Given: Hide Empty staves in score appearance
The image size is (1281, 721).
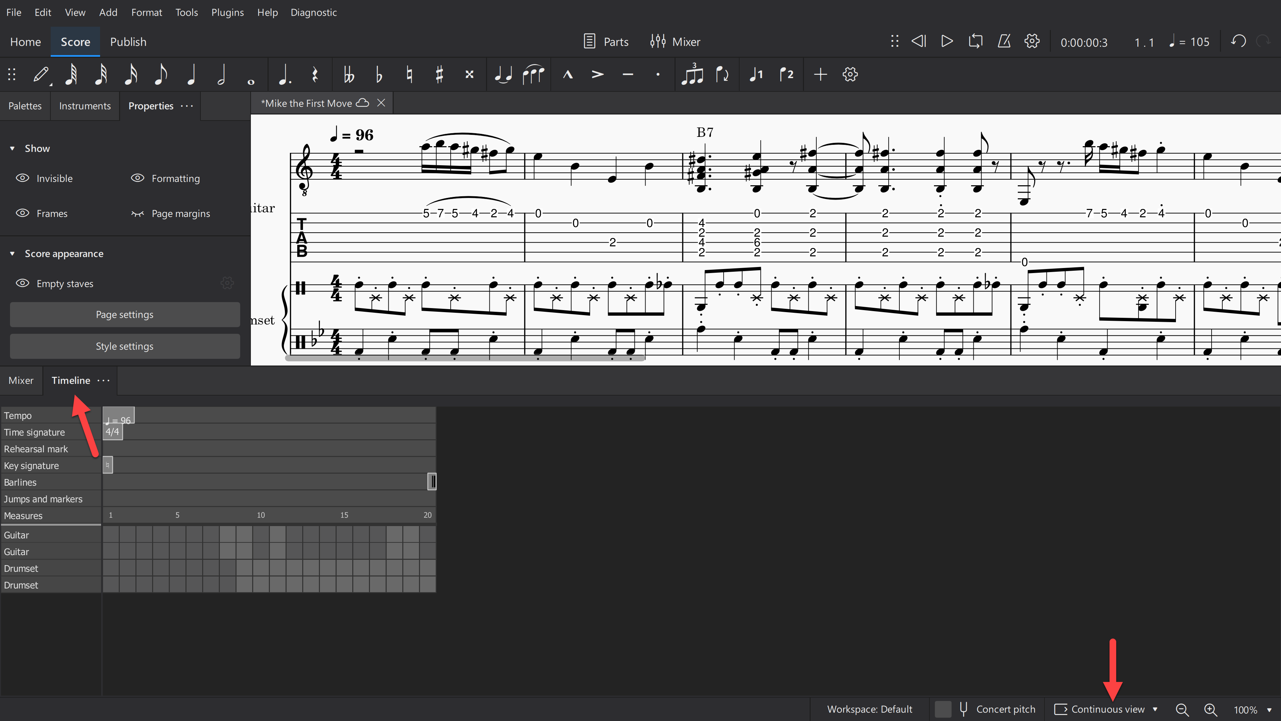Looking at the screenshot, I should click(22, 283).
